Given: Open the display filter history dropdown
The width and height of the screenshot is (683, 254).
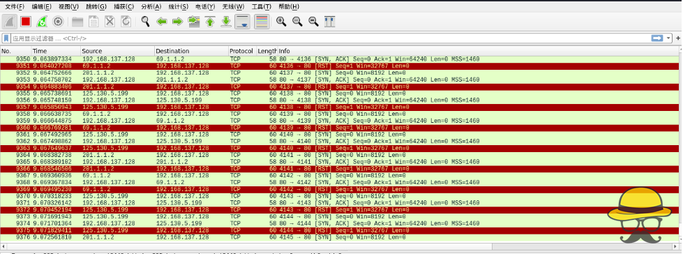Looking at the screenshot, I should point(669,38).
